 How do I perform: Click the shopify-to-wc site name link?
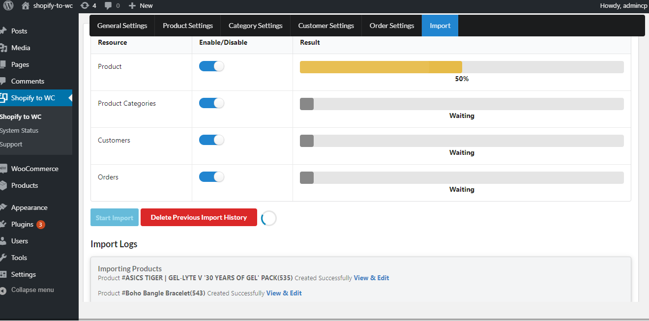click(x=53, y=6)
